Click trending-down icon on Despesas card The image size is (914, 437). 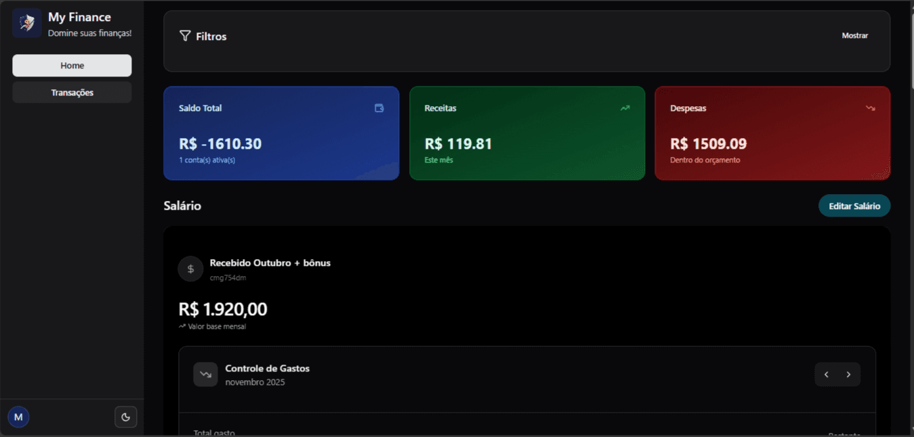pyautogui.click(x=870, y=108)
